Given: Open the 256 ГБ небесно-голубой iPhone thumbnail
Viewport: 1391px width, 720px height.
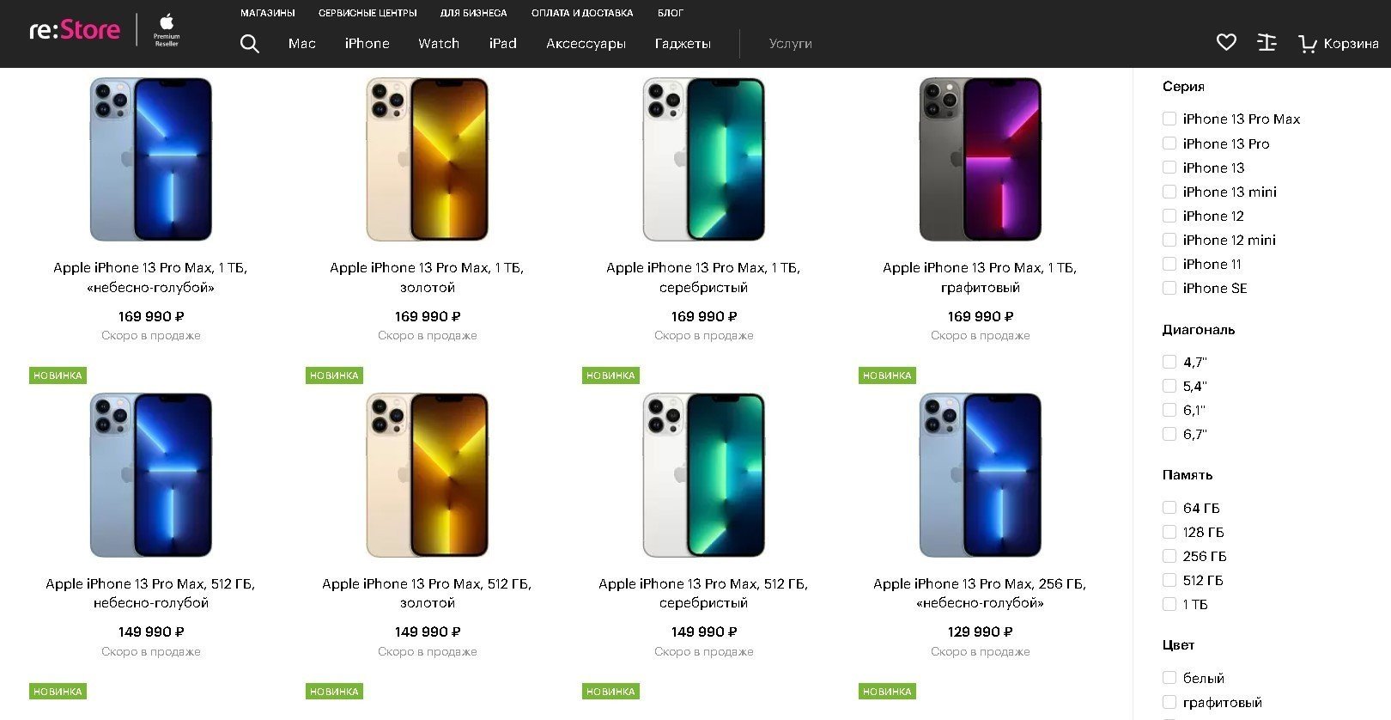Looking at the screenshot, I should coord(980,475).
